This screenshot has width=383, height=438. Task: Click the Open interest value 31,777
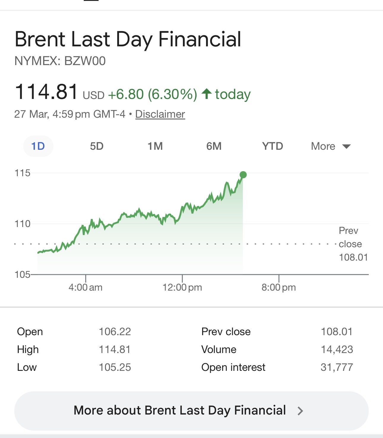pyautogui.click(x=337, y=367)
